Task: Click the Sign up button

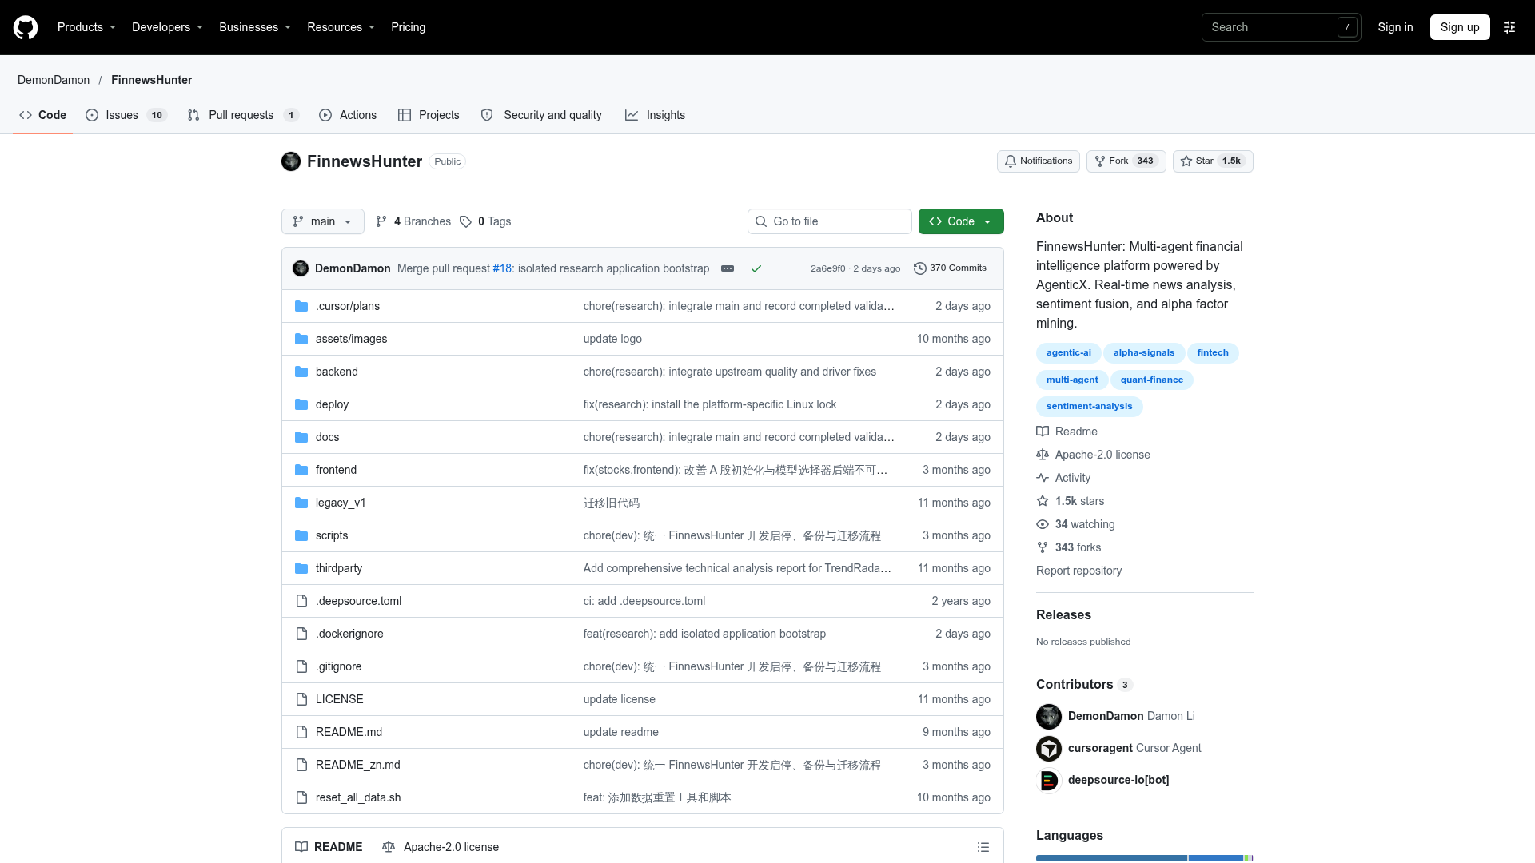Action: point(1460,27)
